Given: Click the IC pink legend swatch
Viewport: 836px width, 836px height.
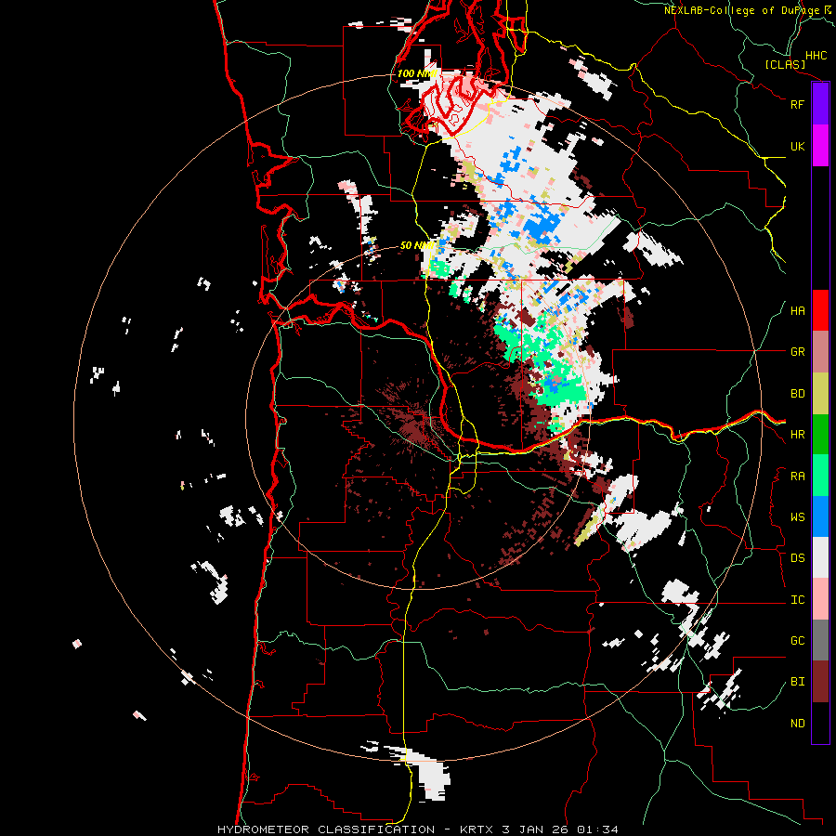Looking at the screenshot, I should [x=820, y=599].
